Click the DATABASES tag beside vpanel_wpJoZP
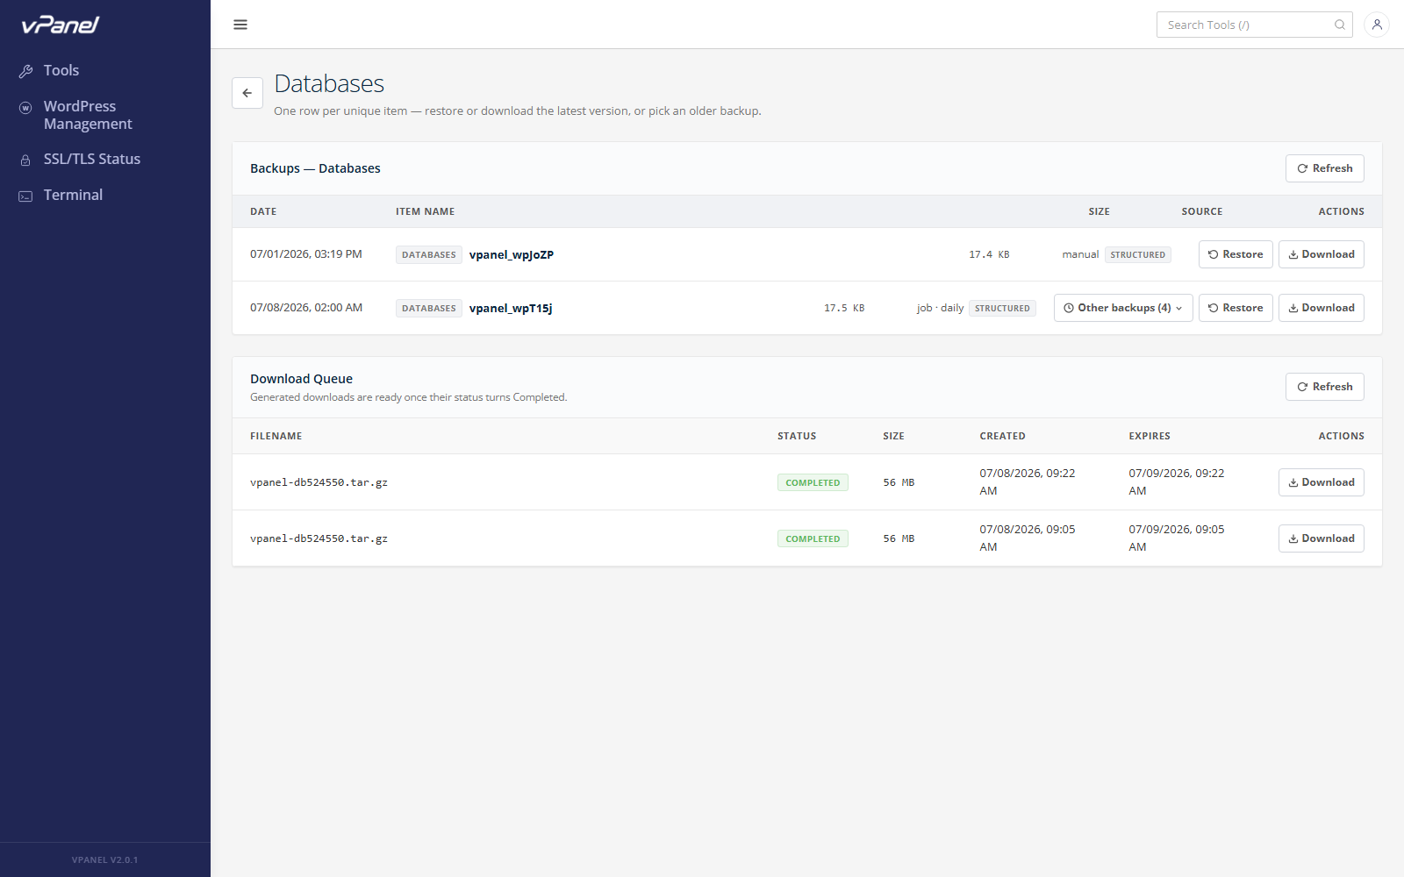 coord(429,255)
